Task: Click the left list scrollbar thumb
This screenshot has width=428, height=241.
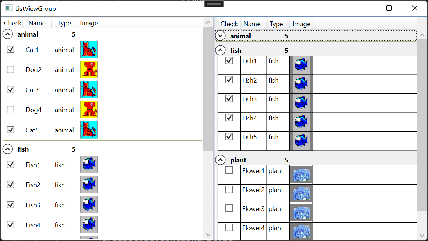Action: 208,89
